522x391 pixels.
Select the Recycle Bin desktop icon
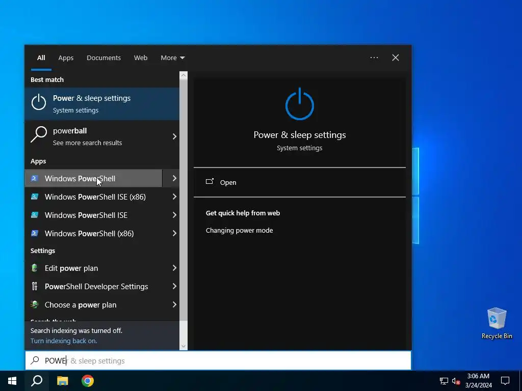(497, 323)
